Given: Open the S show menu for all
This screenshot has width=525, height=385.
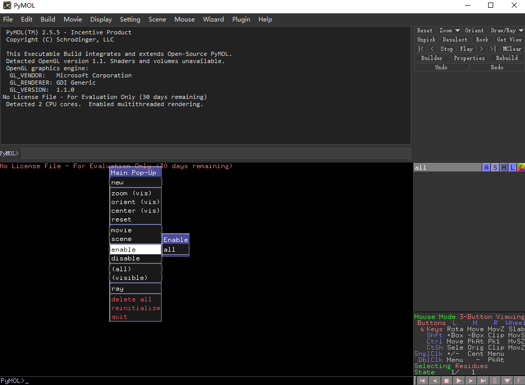Looking at the screenshot, I should [x=495, y=168].
